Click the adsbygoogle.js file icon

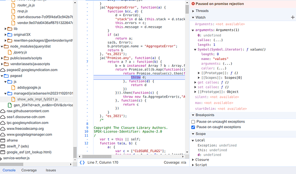(x=13, y=87)
